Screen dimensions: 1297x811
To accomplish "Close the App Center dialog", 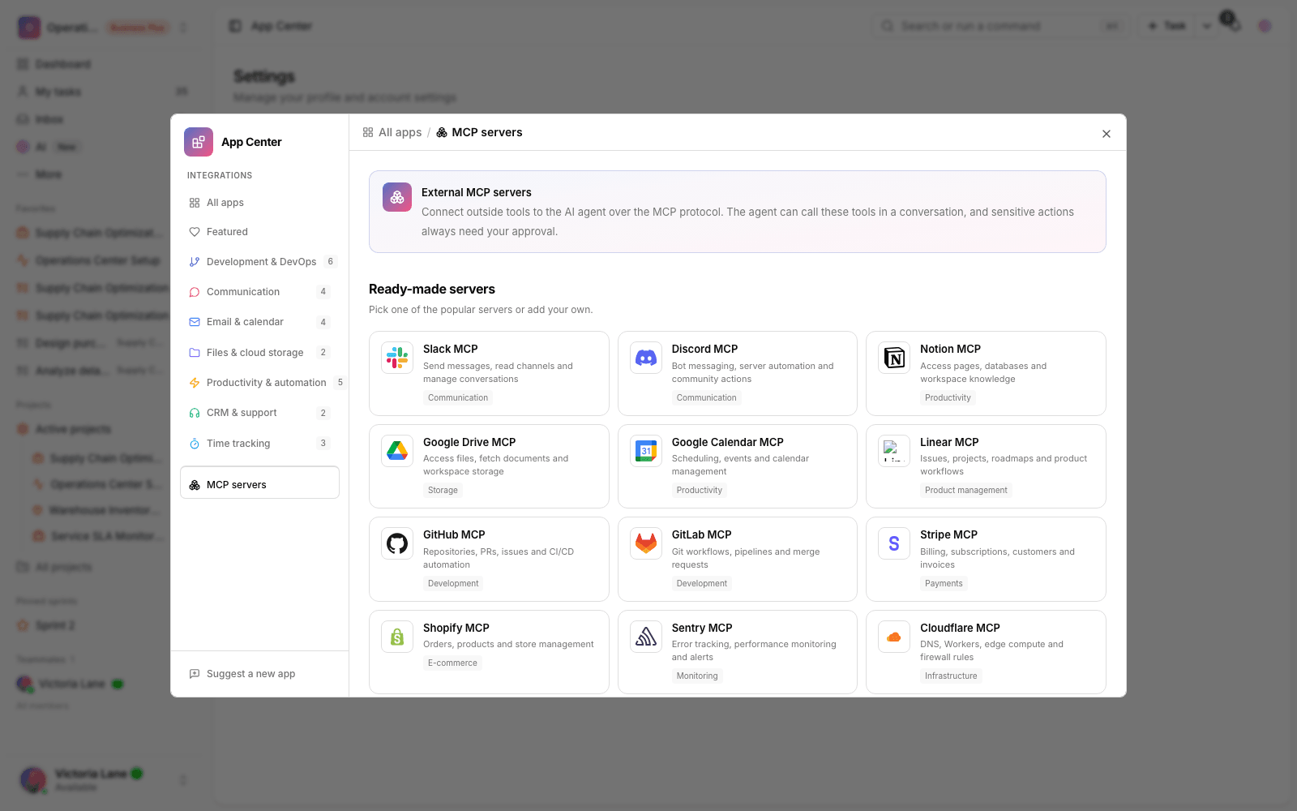I will pyautogui.click(x=1107, y=134).
